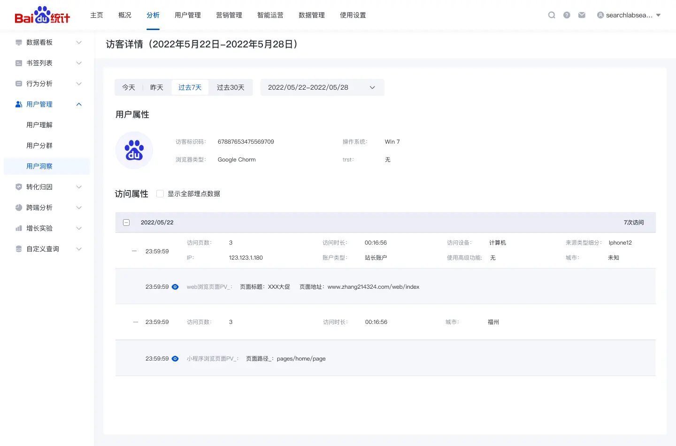Click the visitor avatar paw thumbnail
The image size is (676, 446).
134,150
